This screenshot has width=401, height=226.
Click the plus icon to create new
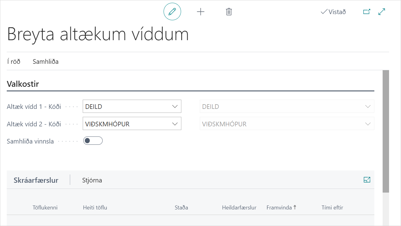(200, 12)
